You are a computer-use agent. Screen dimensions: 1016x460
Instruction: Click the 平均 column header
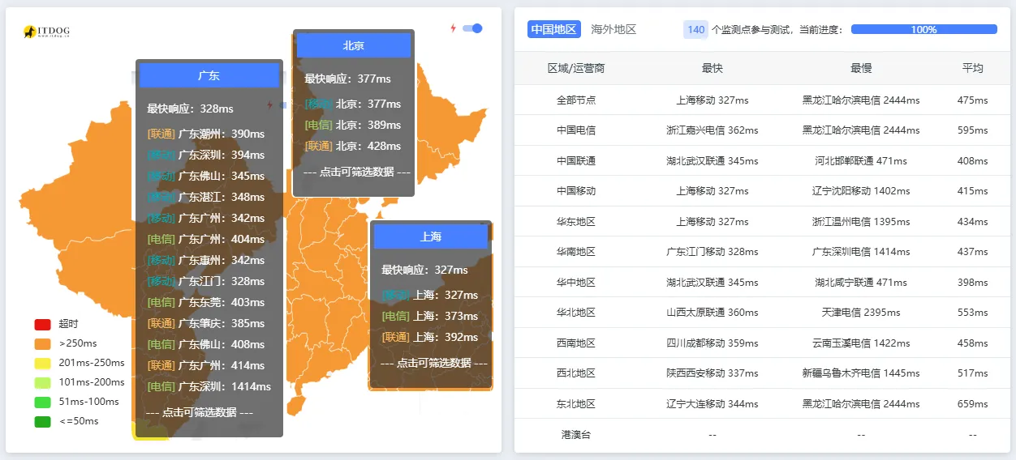[x=972, y=68]
